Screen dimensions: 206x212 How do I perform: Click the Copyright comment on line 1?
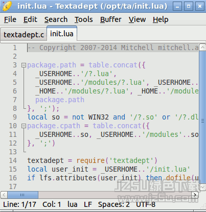coord(113,48)
